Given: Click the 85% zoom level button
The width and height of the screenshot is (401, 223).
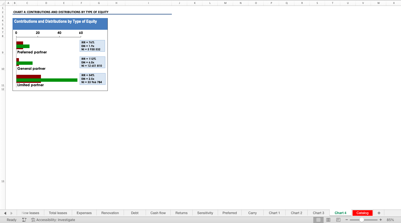Looking at the screenshot, I should (x=390, y=220).
